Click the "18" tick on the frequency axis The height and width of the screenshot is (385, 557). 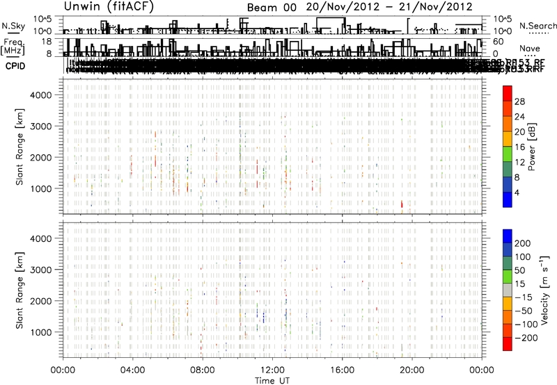(x=47, y=41)
